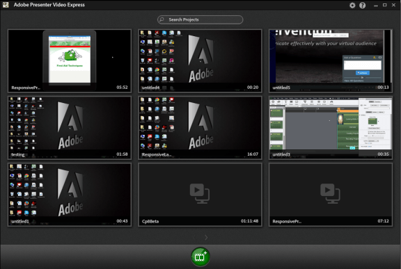
Task: Click the placeholder video icon in ResponsivePr 07:12
Action: pyautogui.click(x=330, y=193)
